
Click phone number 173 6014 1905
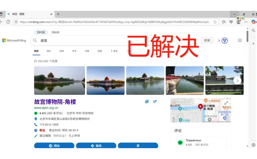49,125
